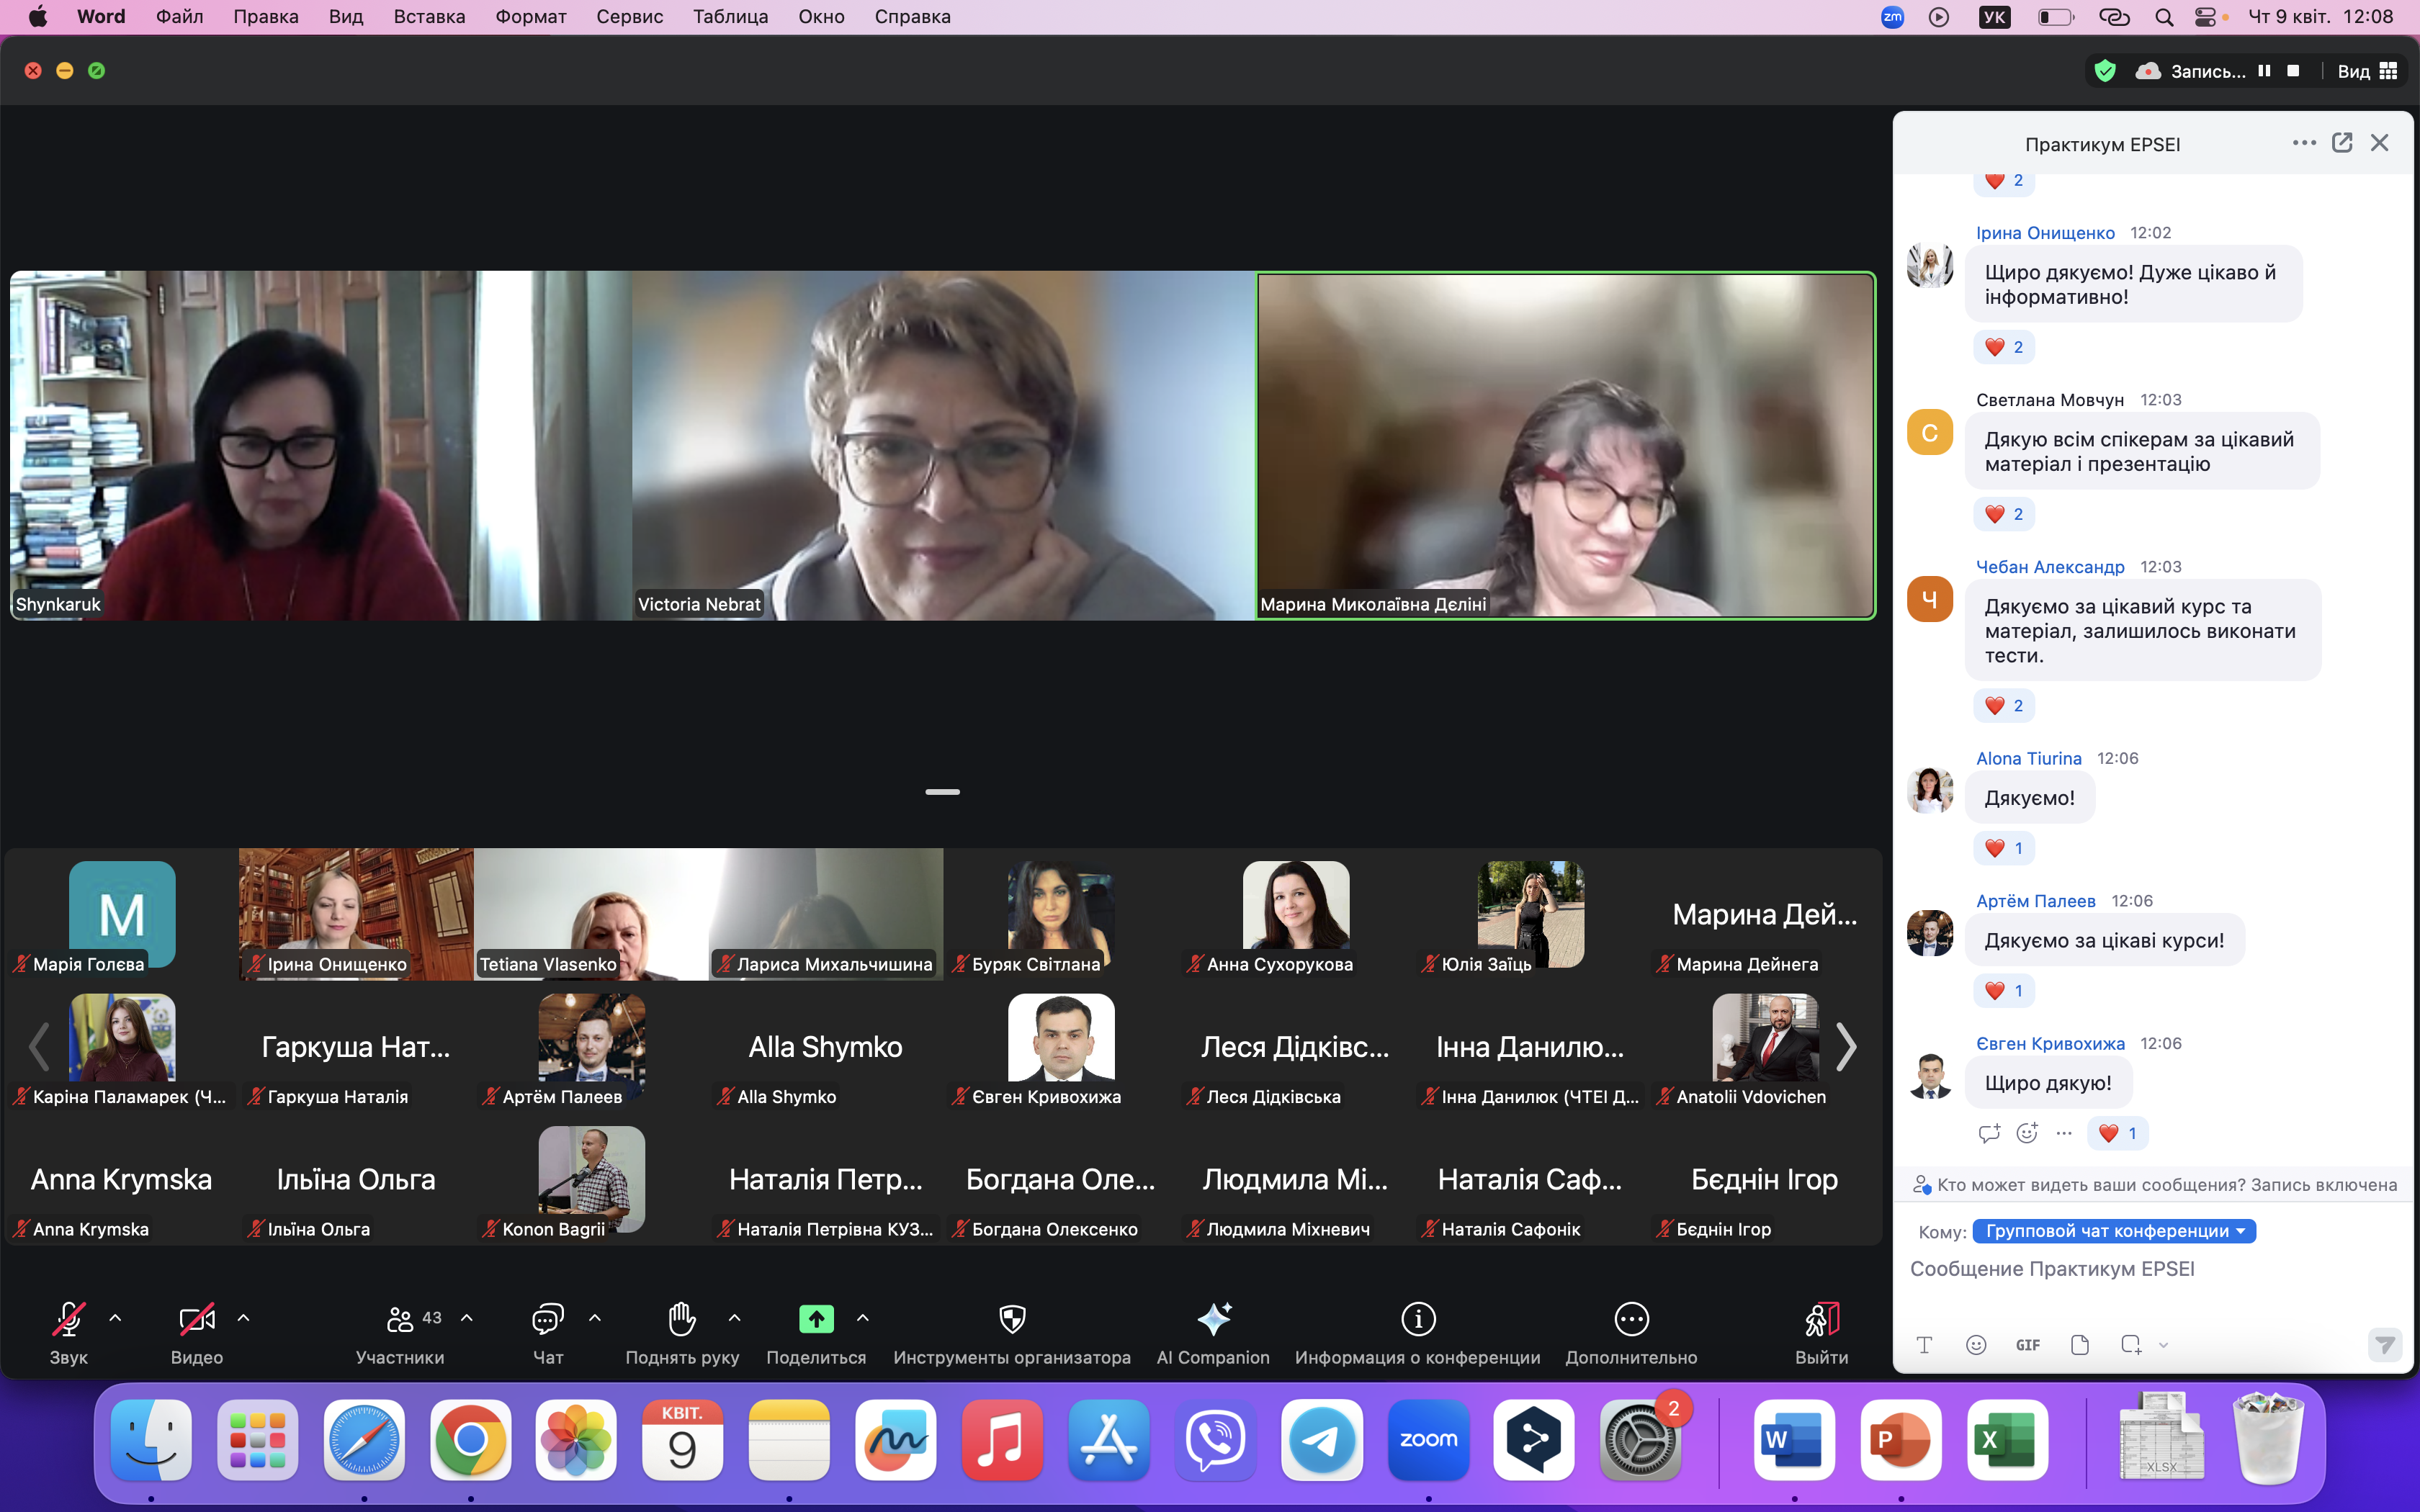Pause the recording in the top bar
The image size is (2420, 1512).
(x=2264, y=71)
